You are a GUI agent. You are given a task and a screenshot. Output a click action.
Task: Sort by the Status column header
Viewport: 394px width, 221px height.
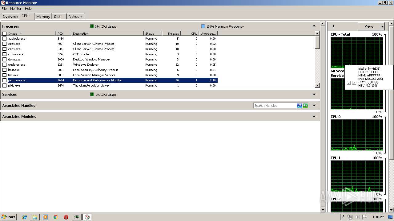[x=153, y=33]
